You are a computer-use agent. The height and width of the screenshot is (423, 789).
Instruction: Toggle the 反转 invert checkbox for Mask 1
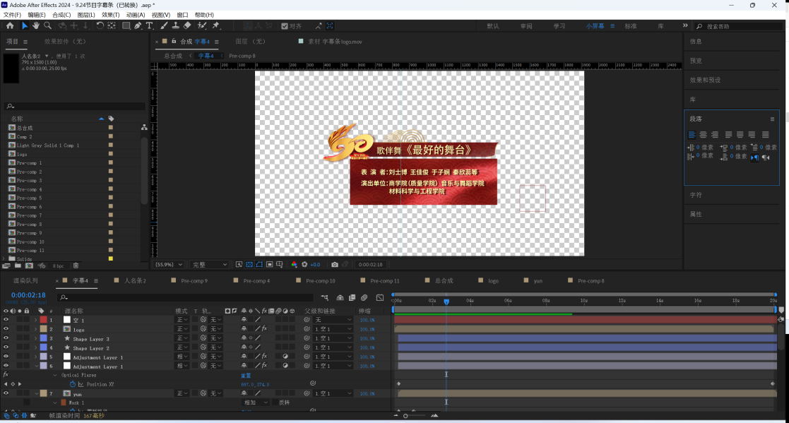click(x=275, y=403)
